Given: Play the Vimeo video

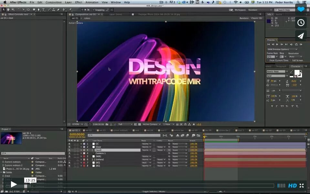Looking at the screenshot, I should pos(14,185).
